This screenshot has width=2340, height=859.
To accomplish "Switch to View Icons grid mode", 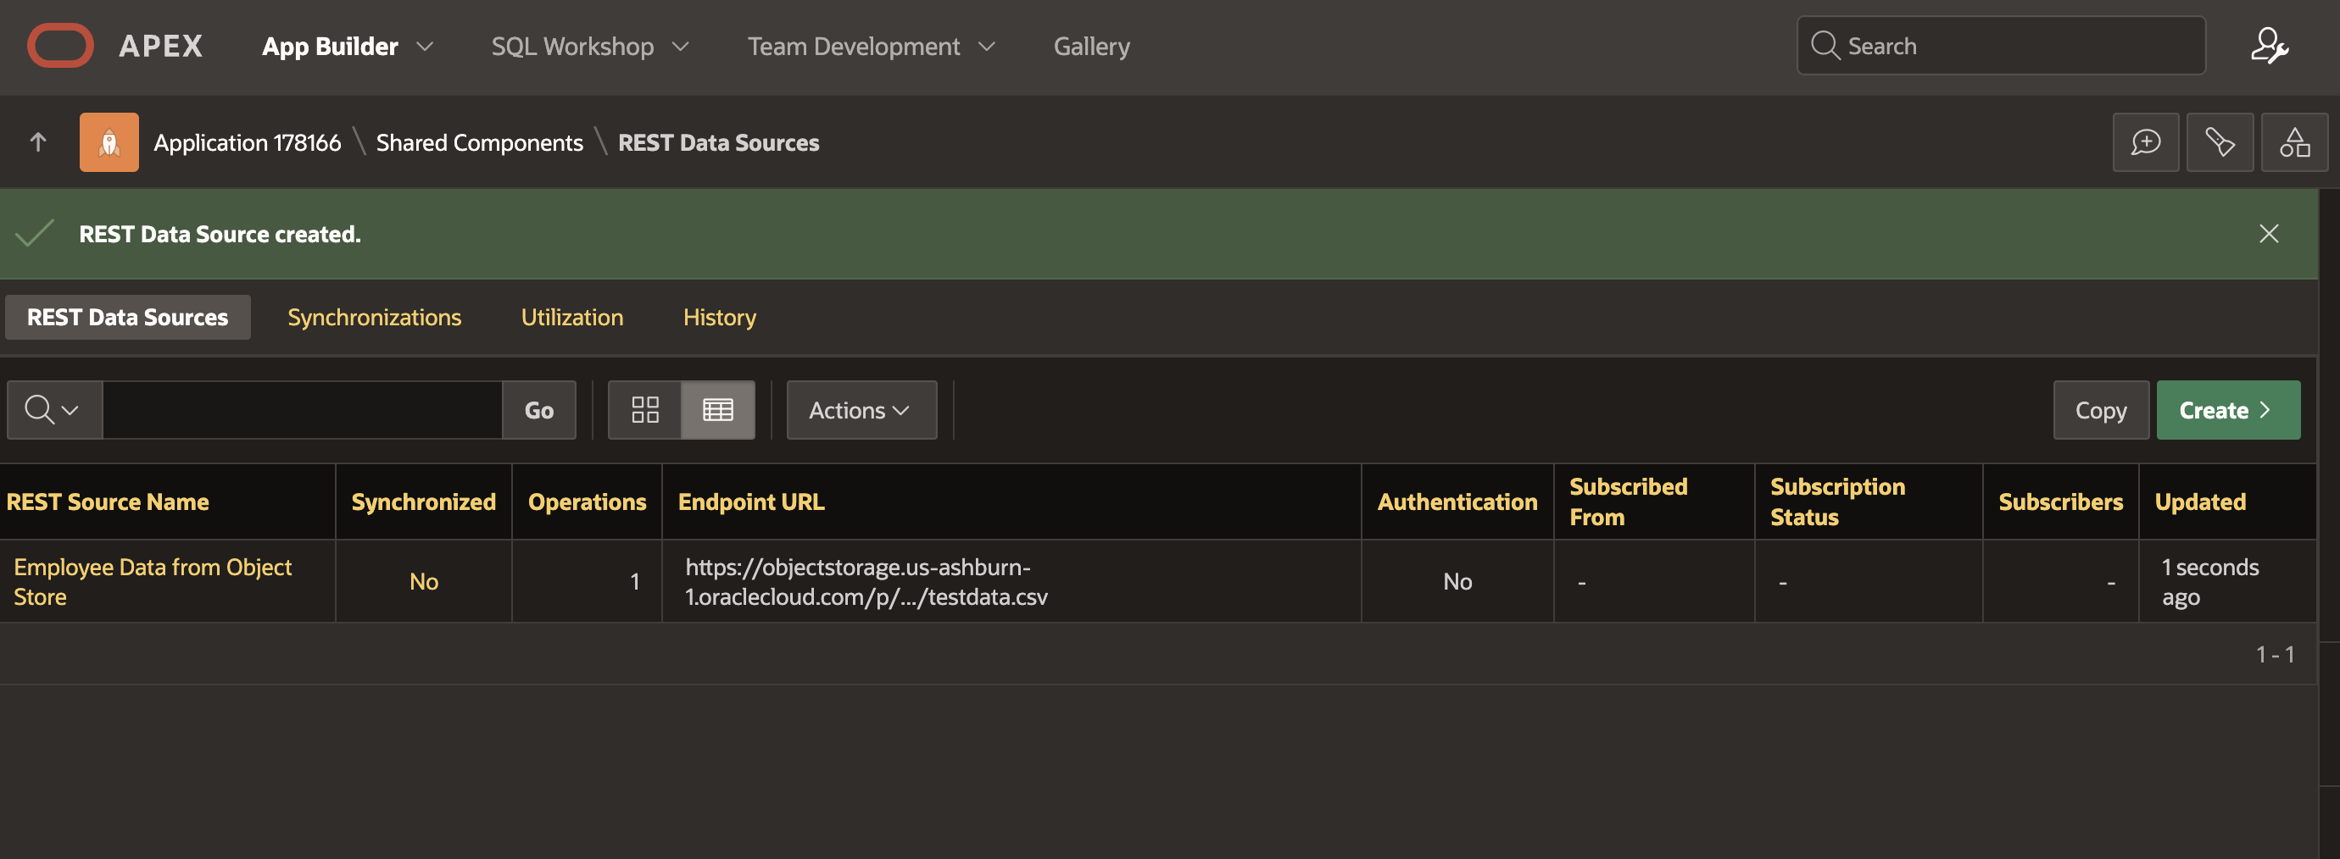I will click(x=645, y=410).
